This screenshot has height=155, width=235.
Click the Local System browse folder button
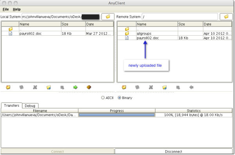[108, 16]
